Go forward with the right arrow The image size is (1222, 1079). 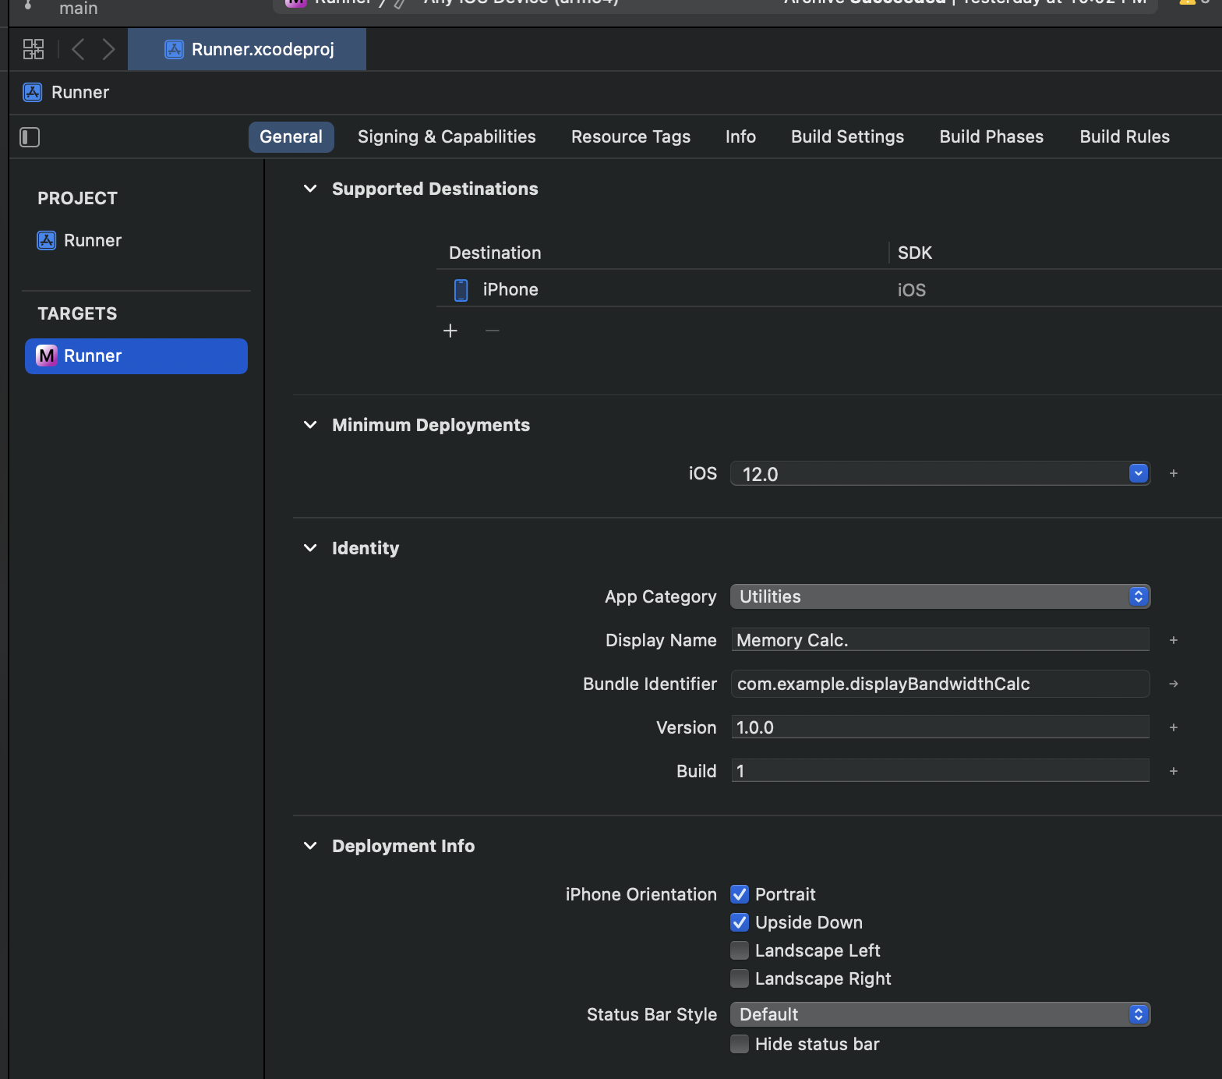click(108, 49)
